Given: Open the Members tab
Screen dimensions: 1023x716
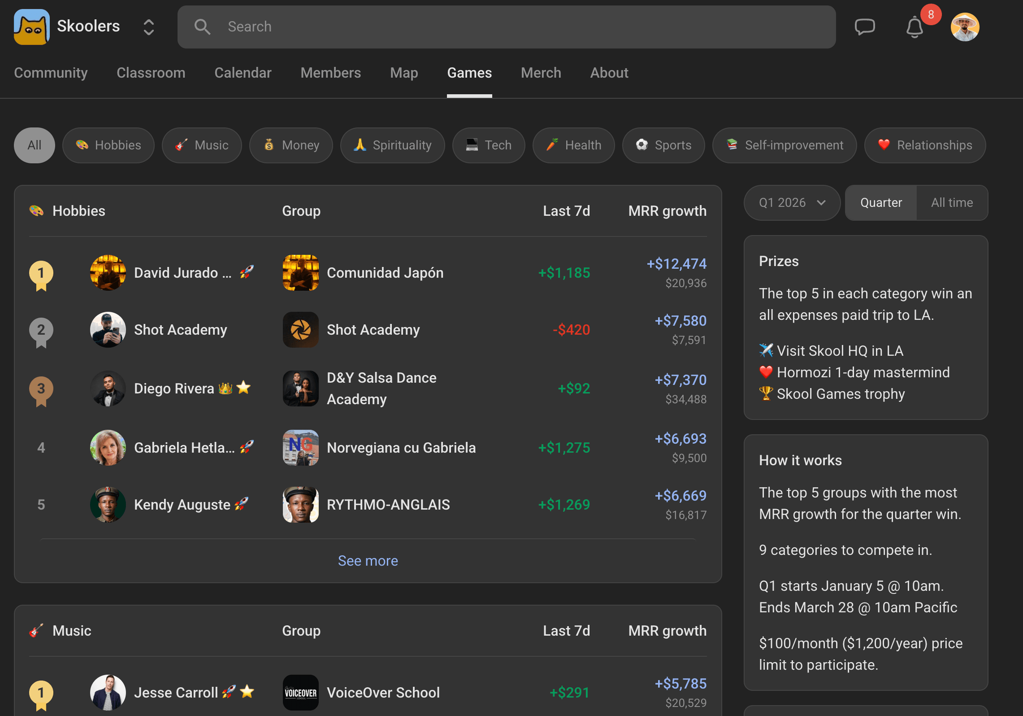Looking at the screenshot, I should click(x=330, y=73).
